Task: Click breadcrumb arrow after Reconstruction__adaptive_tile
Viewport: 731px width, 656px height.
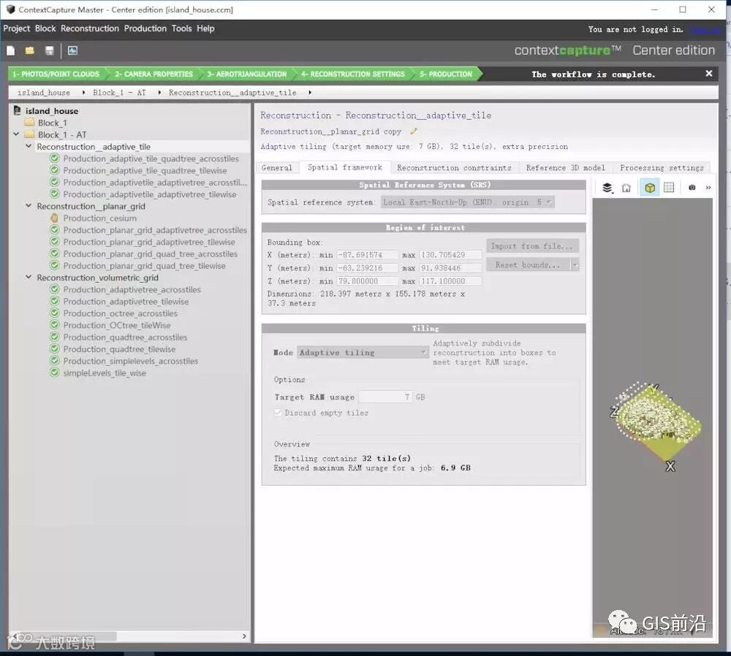Action: point(309,93)
